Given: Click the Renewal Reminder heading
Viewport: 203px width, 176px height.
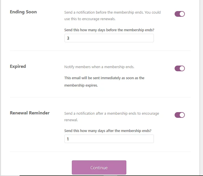Looking at the screenshot, I should (30, 113).
